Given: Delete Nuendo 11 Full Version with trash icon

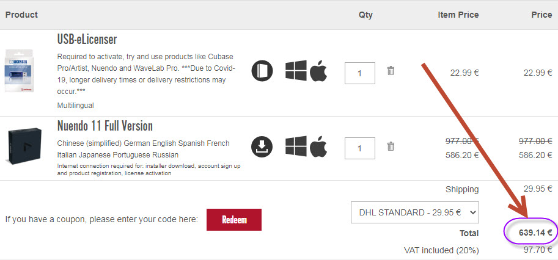Looking at the screenshot, I should coord(391,146).
